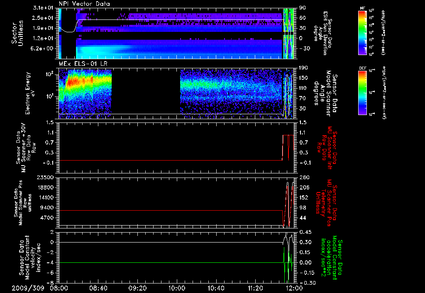The height and width of the screenshot is (293, 425).
Task: Click the -8 velocity tick value
Action: (50, 283)
